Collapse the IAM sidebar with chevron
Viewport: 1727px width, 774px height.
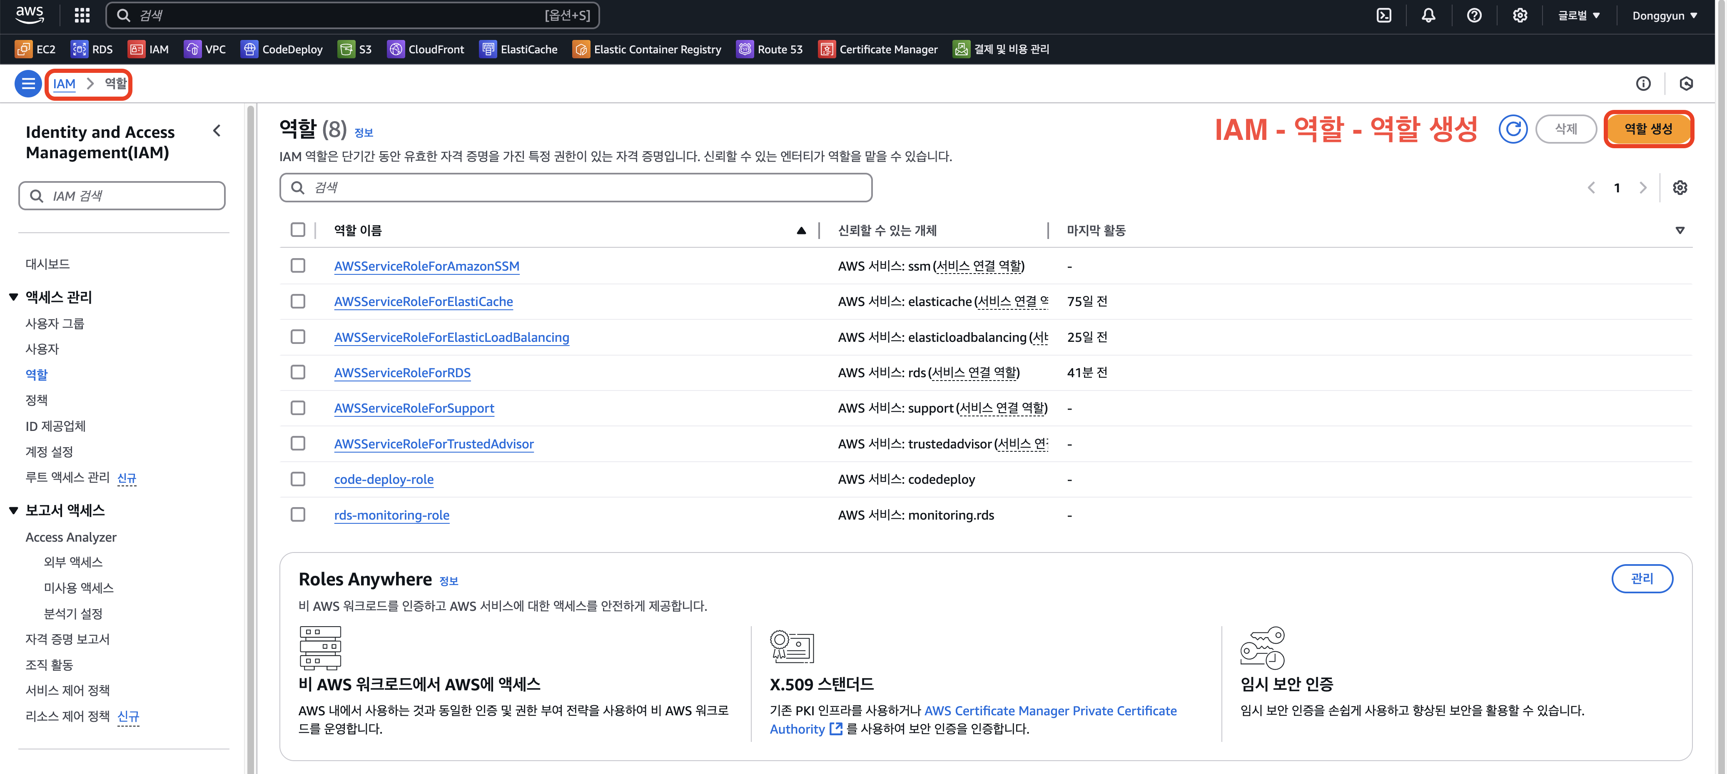pyautogui.click(x=217, y=131)
